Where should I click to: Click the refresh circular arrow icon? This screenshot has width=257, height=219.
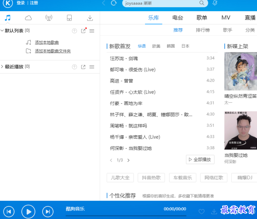pyautogui.click(x=114, y=3)
